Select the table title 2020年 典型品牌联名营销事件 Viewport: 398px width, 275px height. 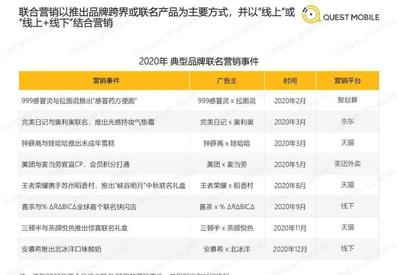(x=199, y=61)
